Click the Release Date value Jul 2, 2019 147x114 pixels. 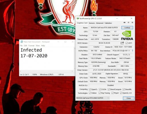95,39
